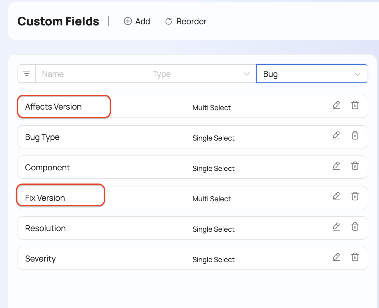Open editor for Component field
This screenshot has width=379, height=308.
point(336,166)
